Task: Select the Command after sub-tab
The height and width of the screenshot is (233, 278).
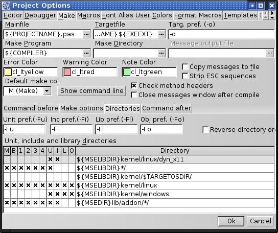Action: coord(167,108)
